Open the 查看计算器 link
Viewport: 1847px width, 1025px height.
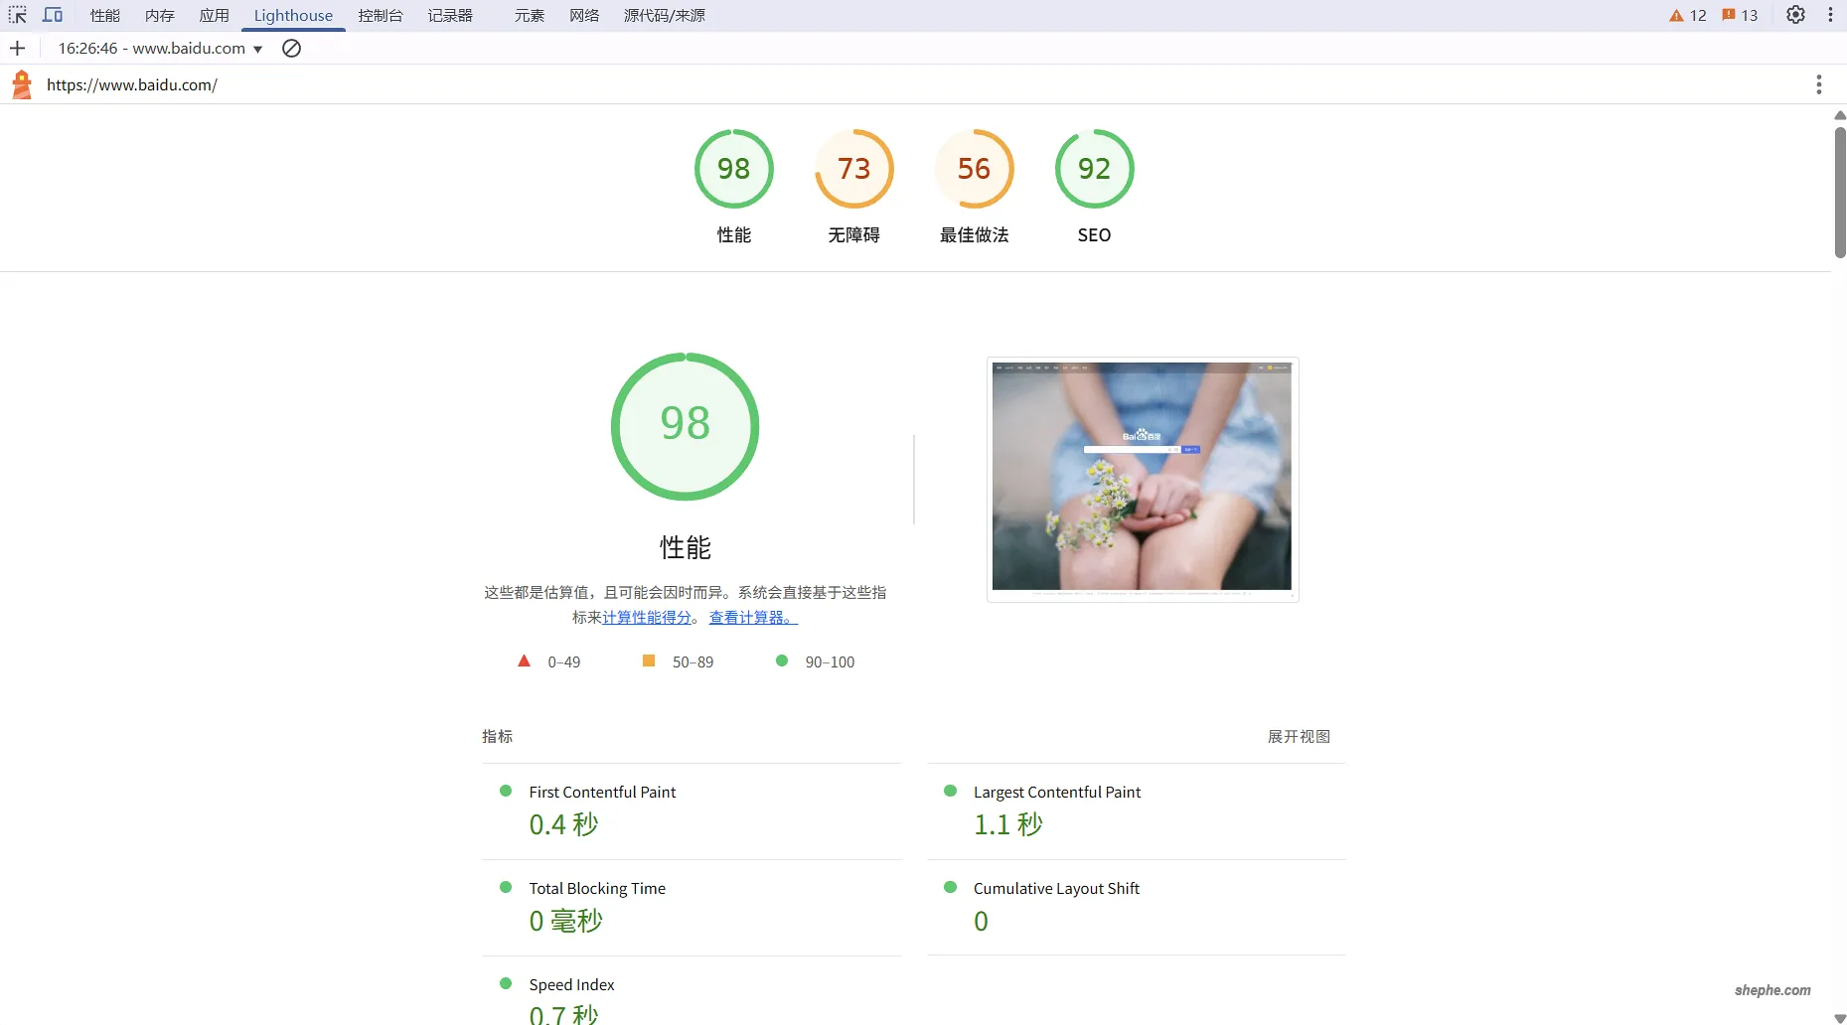[752, 617]
